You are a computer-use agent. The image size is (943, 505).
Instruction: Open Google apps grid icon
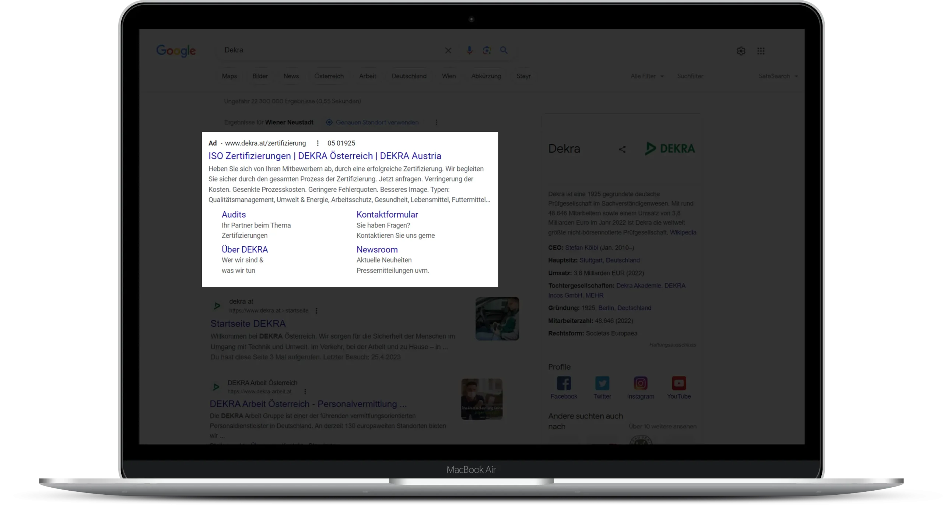click(761, 51)
